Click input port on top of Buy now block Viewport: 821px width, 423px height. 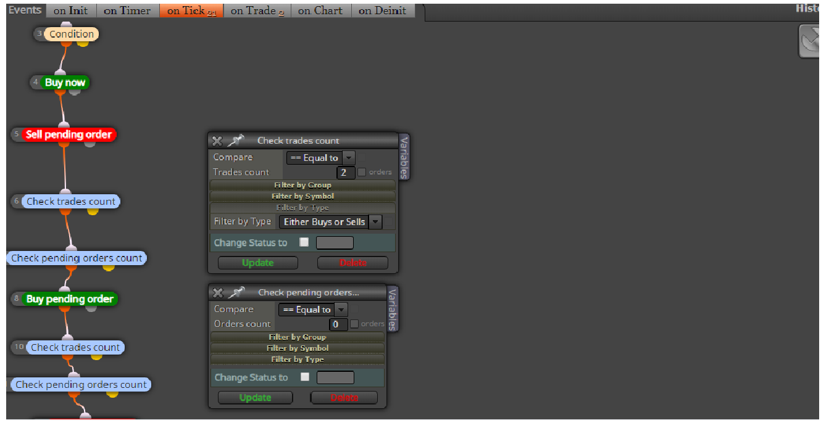[60, 73]
